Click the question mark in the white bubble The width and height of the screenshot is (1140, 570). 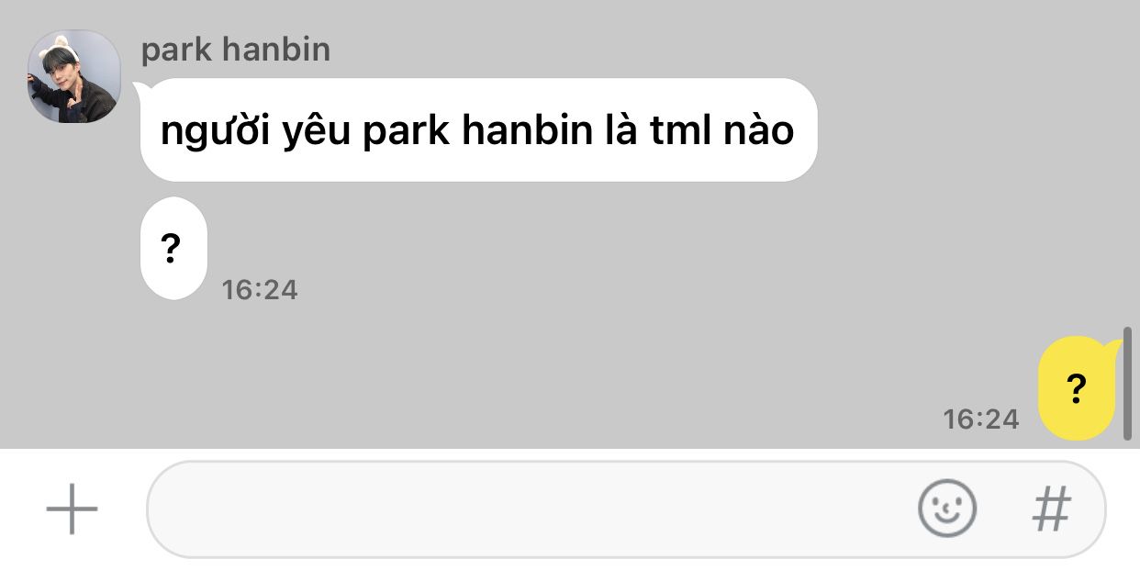[x=170, y=249]
